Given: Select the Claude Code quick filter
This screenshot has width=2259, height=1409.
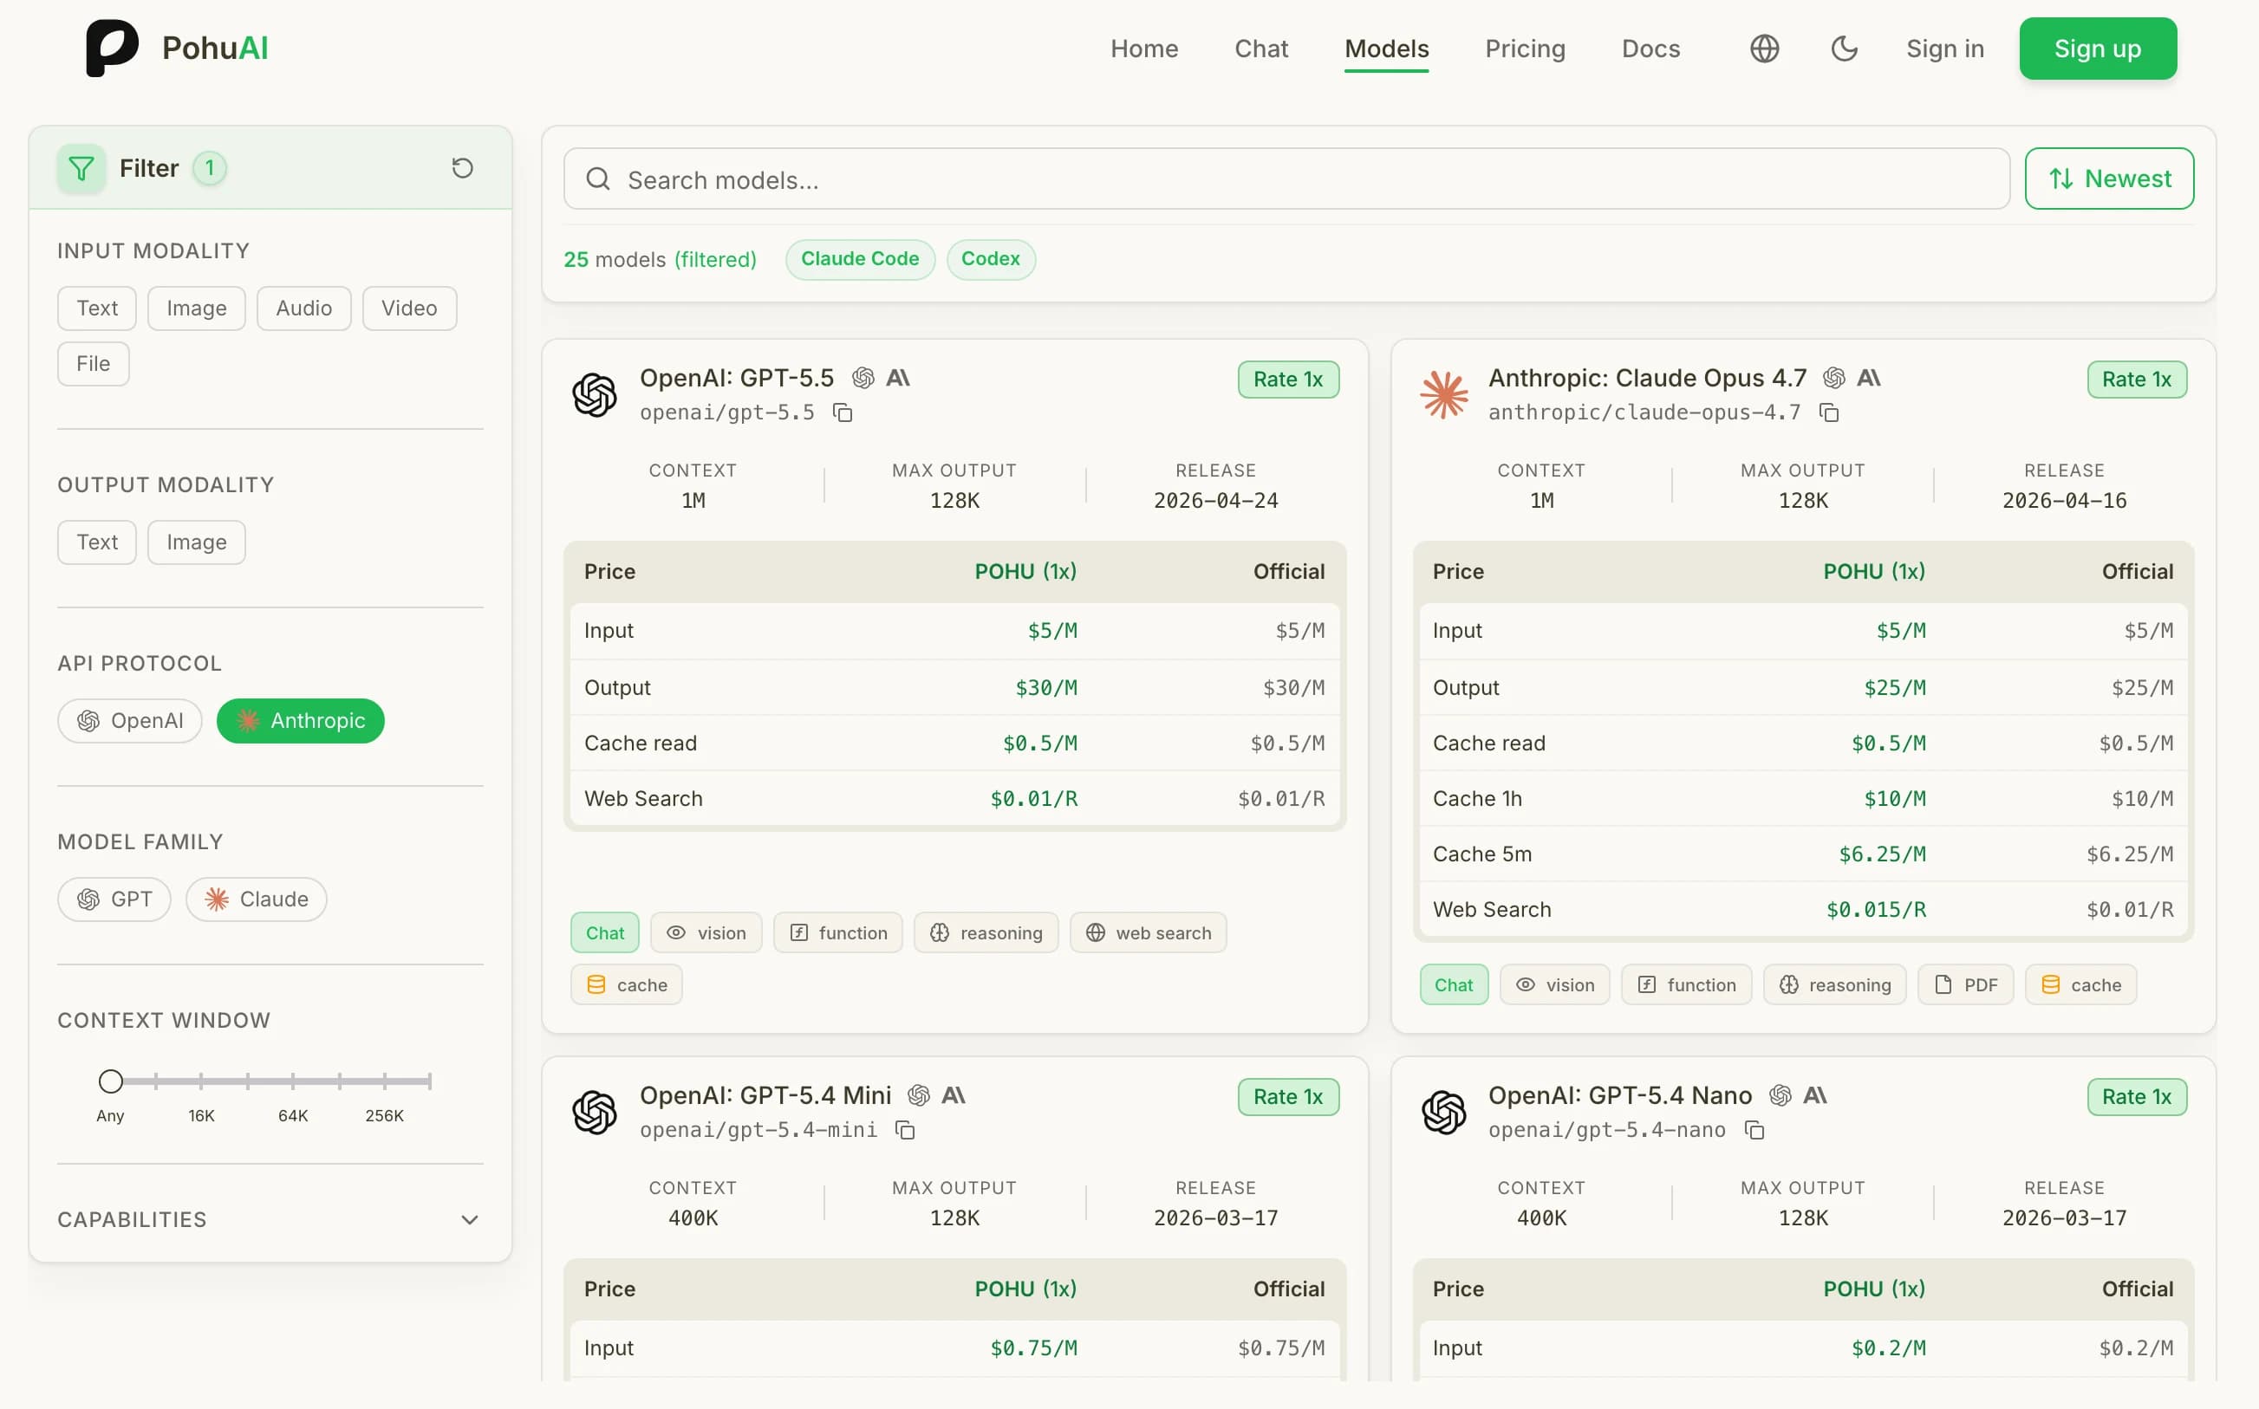Looking at the screenshot, I should (859, 259).
